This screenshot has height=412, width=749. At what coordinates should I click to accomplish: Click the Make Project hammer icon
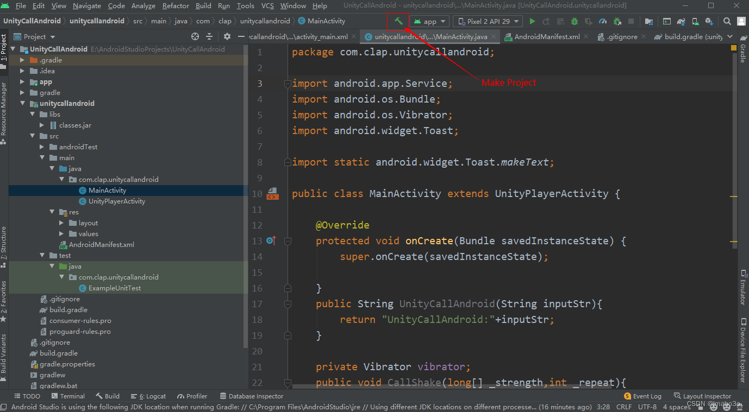(398, 21)
